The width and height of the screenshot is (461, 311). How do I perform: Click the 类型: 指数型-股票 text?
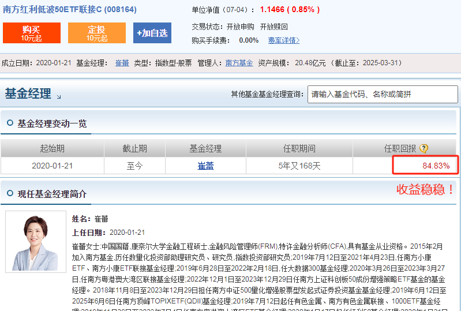(163, 63)
